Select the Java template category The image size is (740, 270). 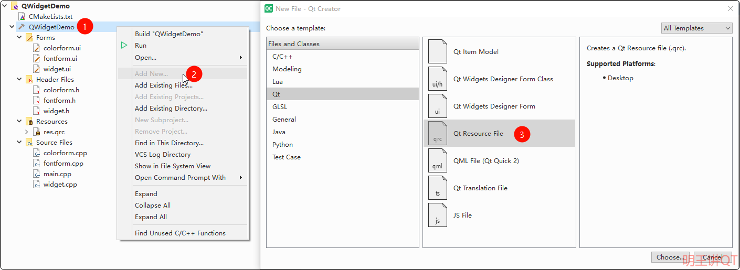343,132
